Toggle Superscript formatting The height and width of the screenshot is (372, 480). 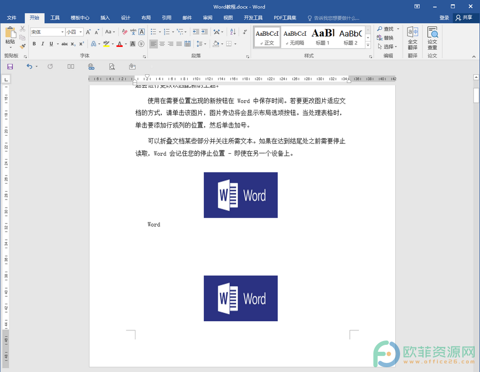pos(82,44)
